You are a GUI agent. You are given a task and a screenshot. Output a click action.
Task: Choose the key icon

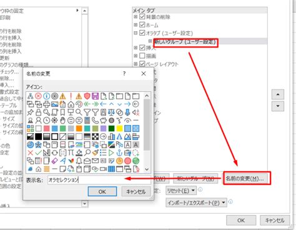coord(46,112)
